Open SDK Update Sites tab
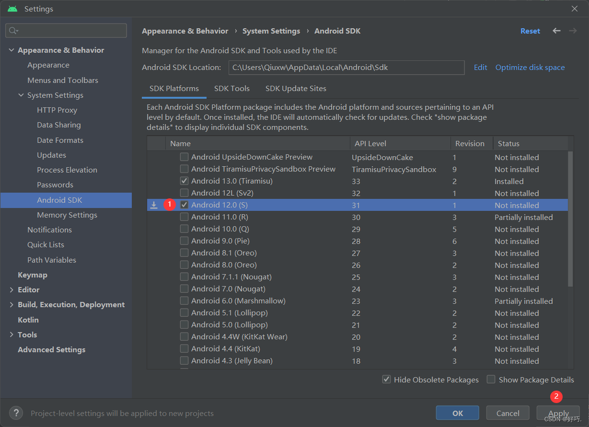This screenshot has width=589, height=427. click(x=296, y=89)
